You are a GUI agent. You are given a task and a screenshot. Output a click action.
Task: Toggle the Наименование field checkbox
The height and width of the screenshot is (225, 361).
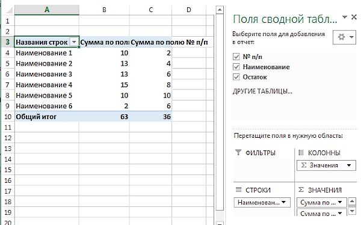pyautogui.click(x=236, y=67)
